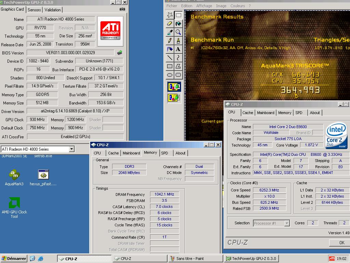Click the Core Speed 6252.3 MHz value
350x263 pixels.
point(269,190)
